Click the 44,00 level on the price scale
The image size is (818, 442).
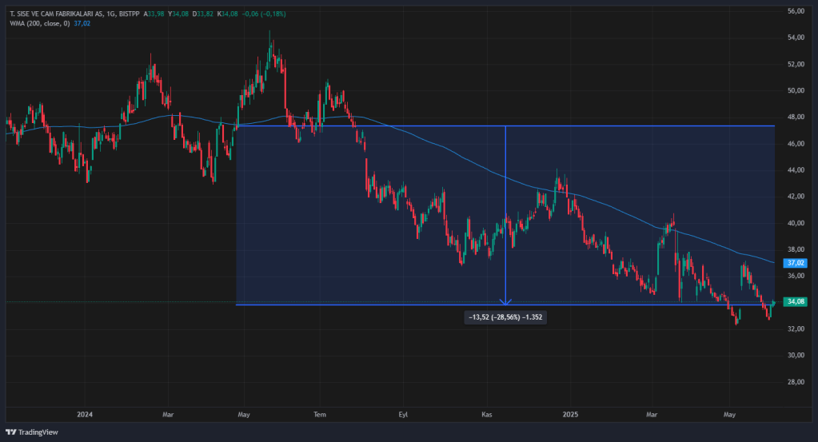click(x=796, y=170)
